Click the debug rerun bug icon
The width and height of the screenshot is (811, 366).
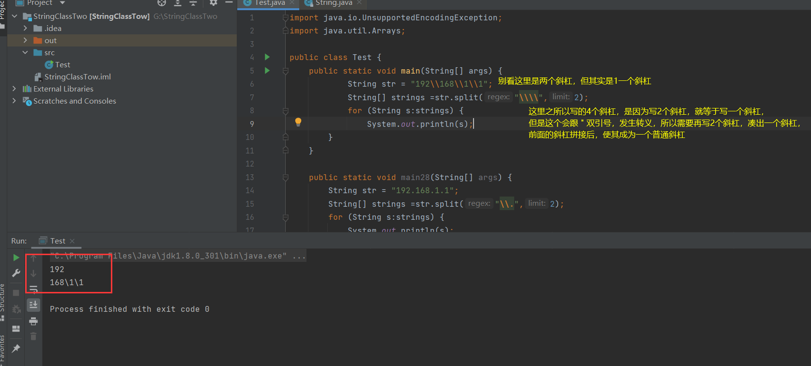tap(16, 309)
